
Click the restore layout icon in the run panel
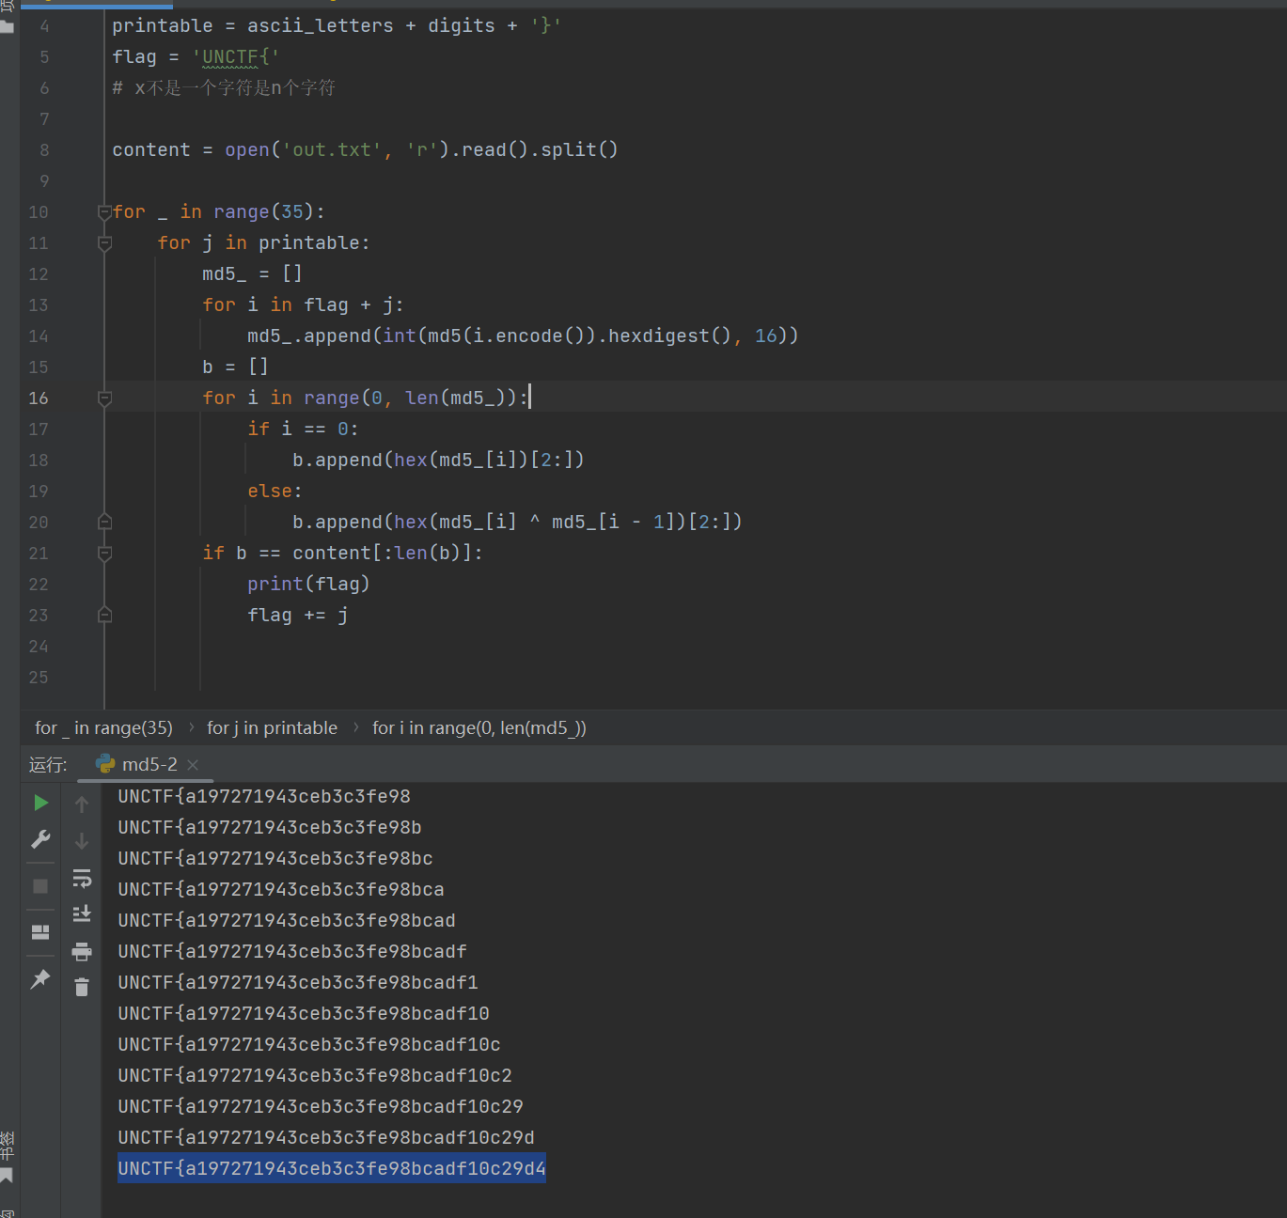(40, 932)
